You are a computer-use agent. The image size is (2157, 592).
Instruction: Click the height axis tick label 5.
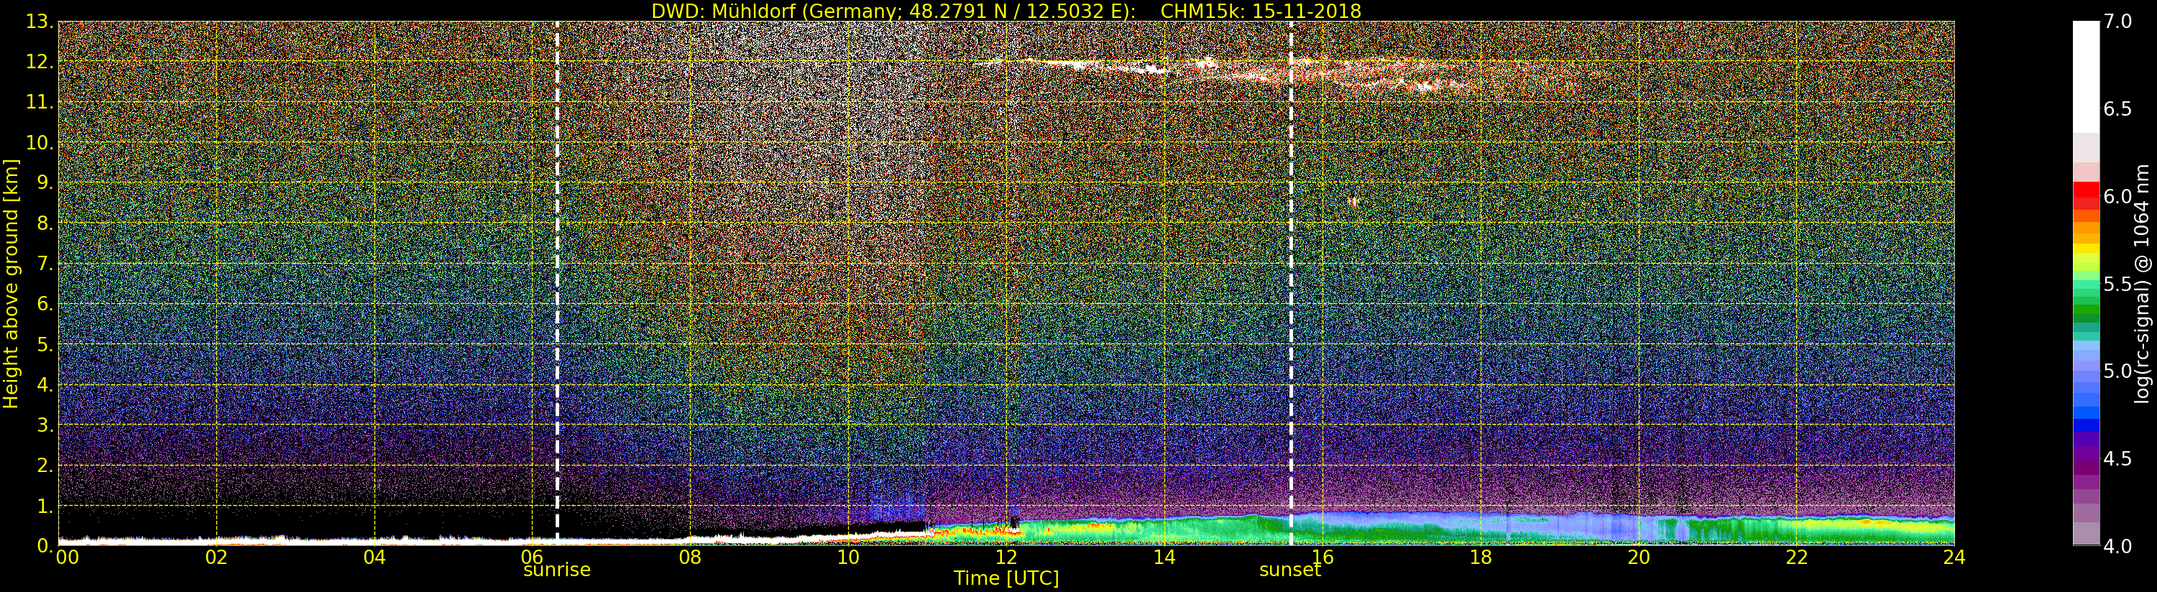click(x=45, y=344)
